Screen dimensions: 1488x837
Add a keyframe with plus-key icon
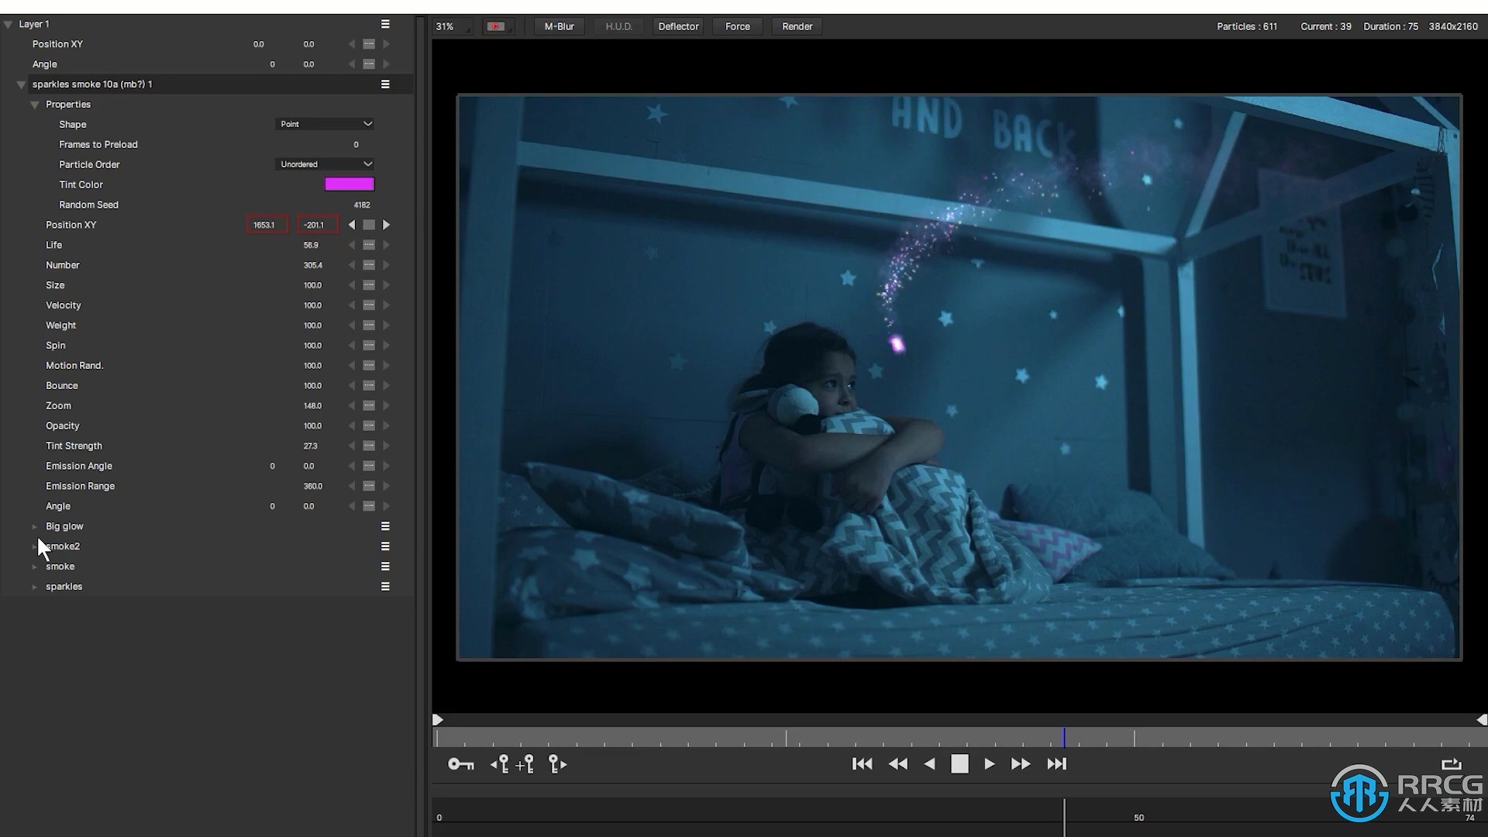[x=525, y=764]
